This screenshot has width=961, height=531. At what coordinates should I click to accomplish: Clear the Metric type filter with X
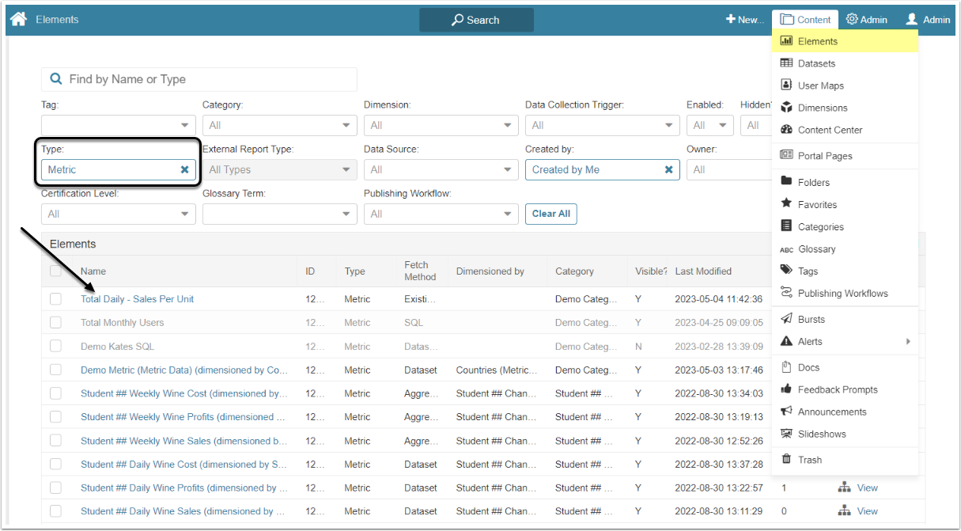[184, 169]
